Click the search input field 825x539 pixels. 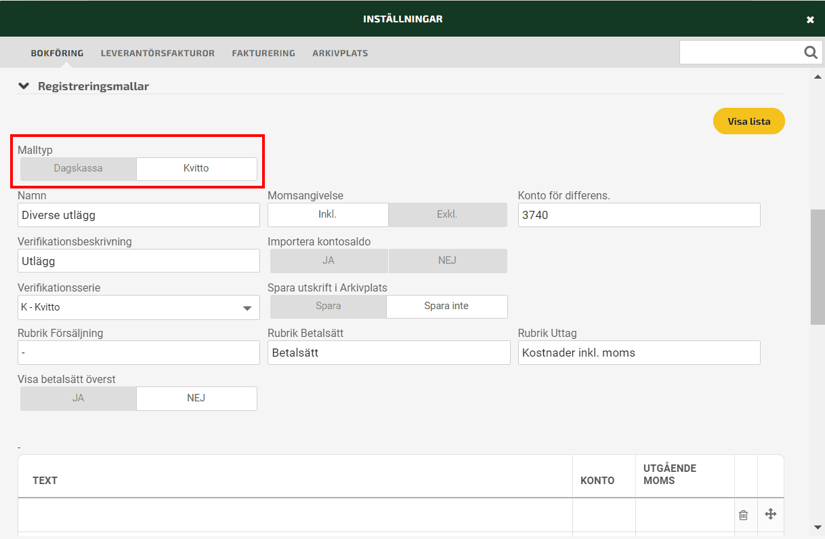coord(741,52)
